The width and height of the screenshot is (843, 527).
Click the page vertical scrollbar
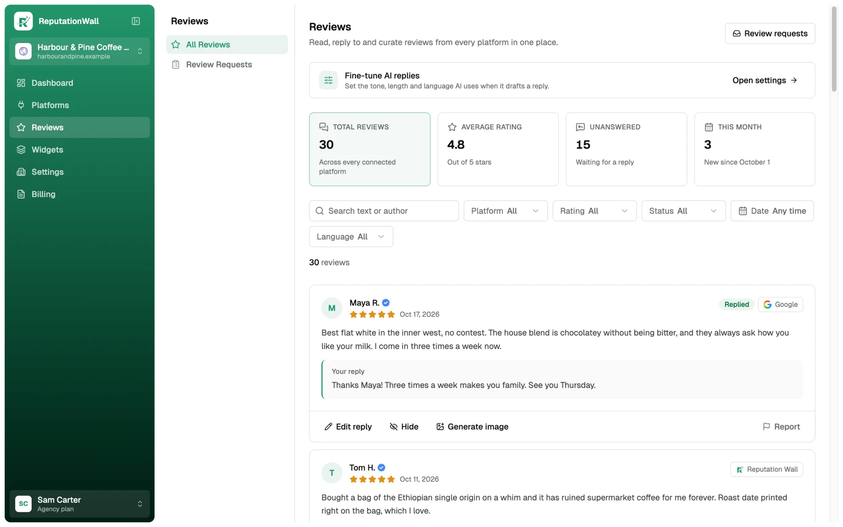tap(834, 49)
